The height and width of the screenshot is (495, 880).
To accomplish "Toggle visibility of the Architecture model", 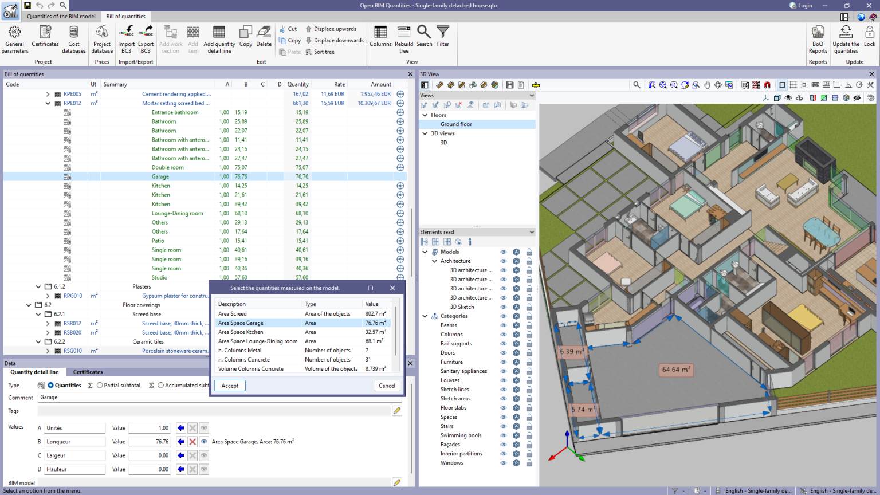I will (504, 261).
